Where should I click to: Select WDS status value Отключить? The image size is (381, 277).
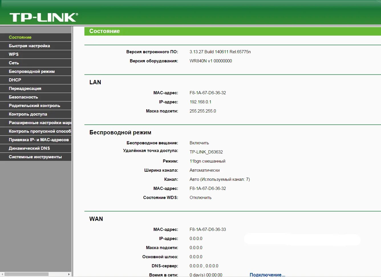(x=200, y=198)
